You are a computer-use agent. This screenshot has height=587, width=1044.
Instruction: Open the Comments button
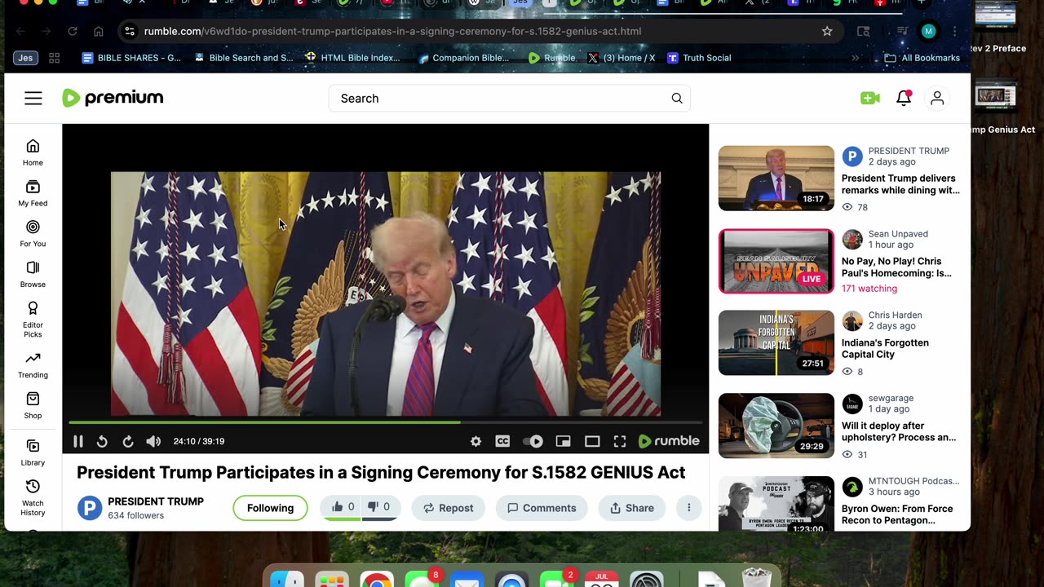pos(542,508)
